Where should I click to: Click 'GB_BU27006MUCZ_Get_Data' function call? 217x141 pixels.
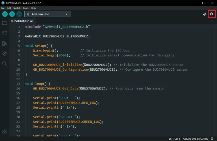pos(55,88)
